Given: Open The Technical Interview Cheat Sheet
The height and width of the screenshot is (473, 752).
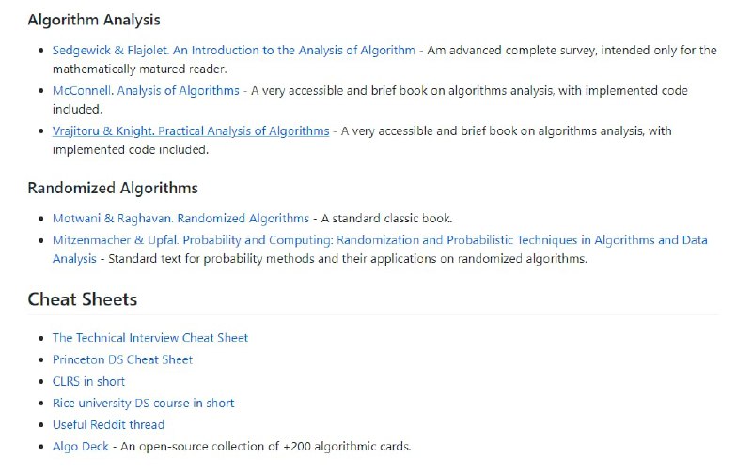Looking at the screenshot, I should coord(150,337).
